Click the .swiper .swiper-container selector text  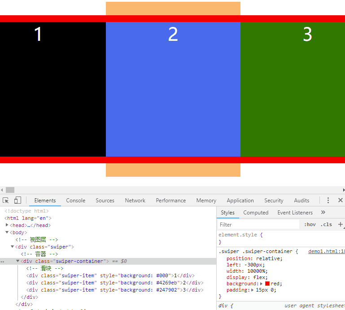coord(255,251)
